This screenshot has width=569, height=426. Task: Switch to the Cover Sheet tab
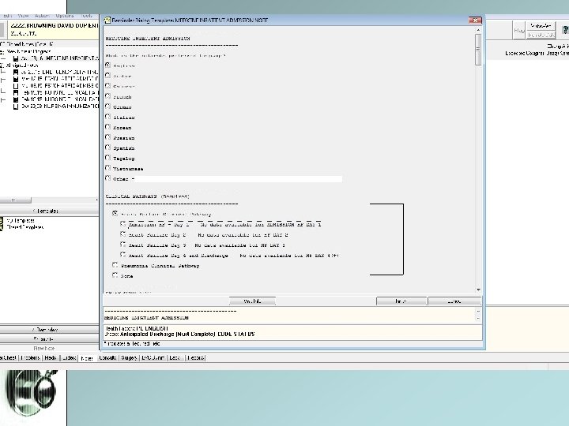(x=9, y=358)
